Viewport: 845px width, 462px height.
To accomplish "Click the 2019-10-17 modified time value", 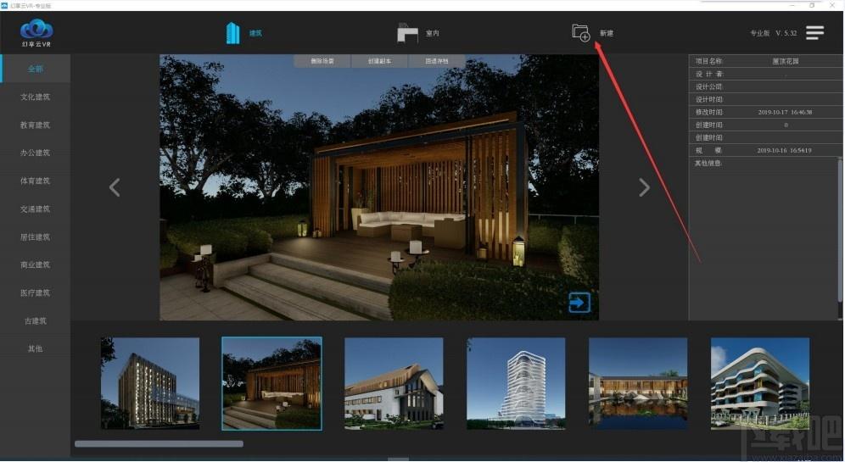I will pos(785,112).
